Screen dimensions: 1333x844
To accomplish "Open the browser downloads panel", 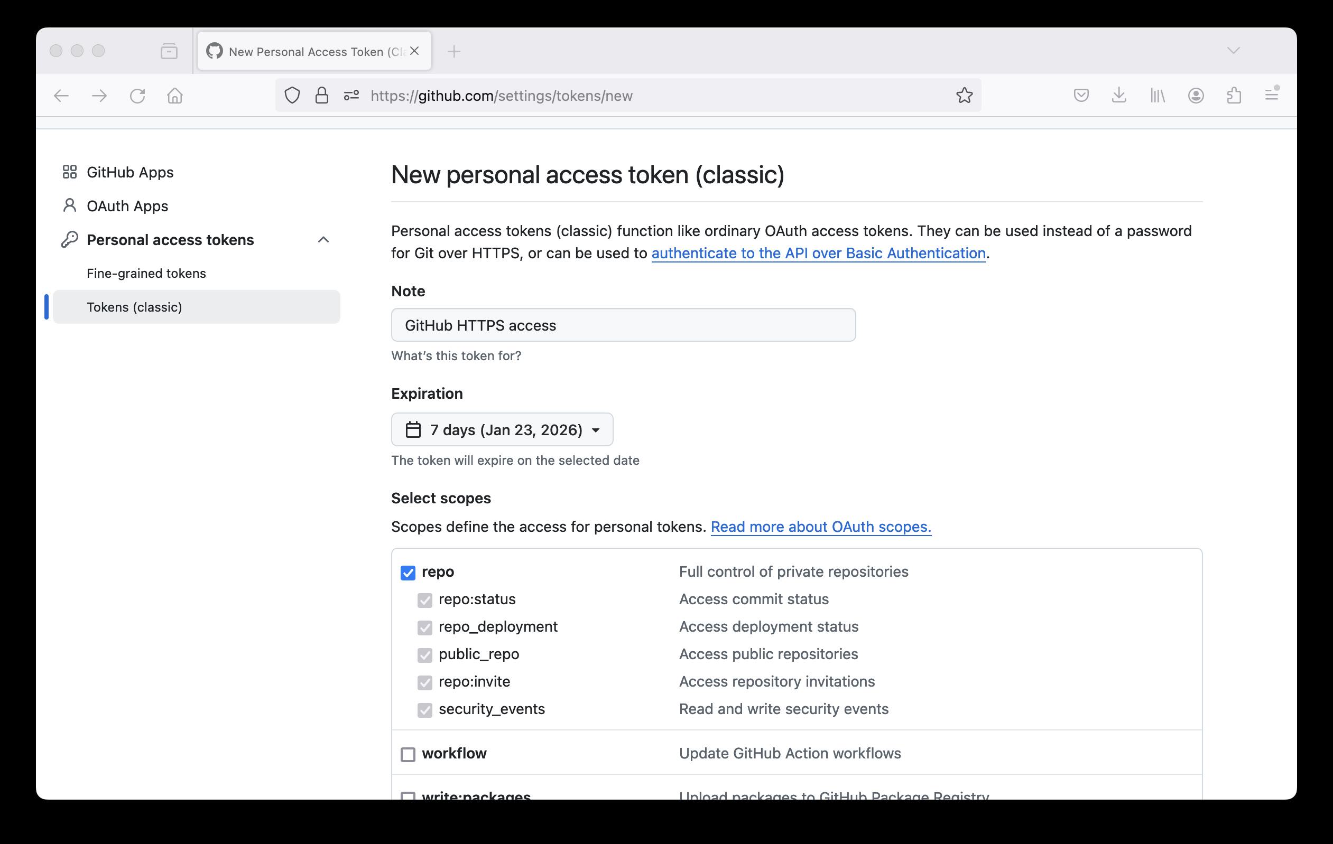I will (x=1119, y=95).
